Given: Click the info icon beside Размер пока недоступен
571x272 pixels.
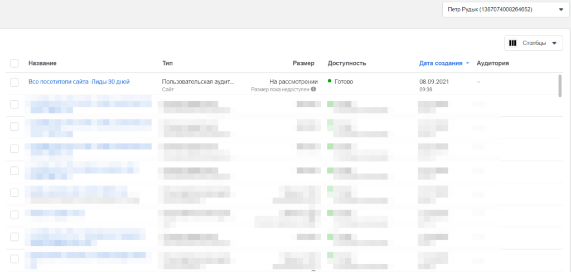Looking at the screenshot, I should 313,89.
